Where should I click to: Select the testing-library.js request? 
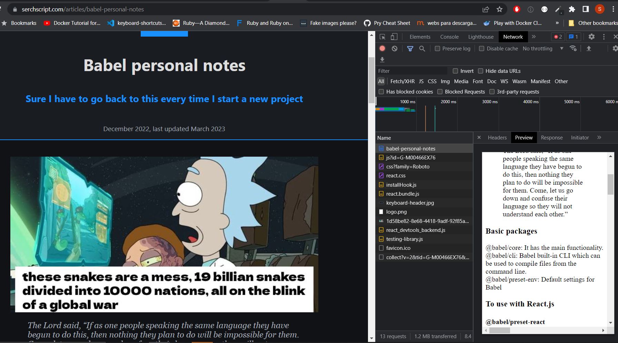click(x=424, y=239)
